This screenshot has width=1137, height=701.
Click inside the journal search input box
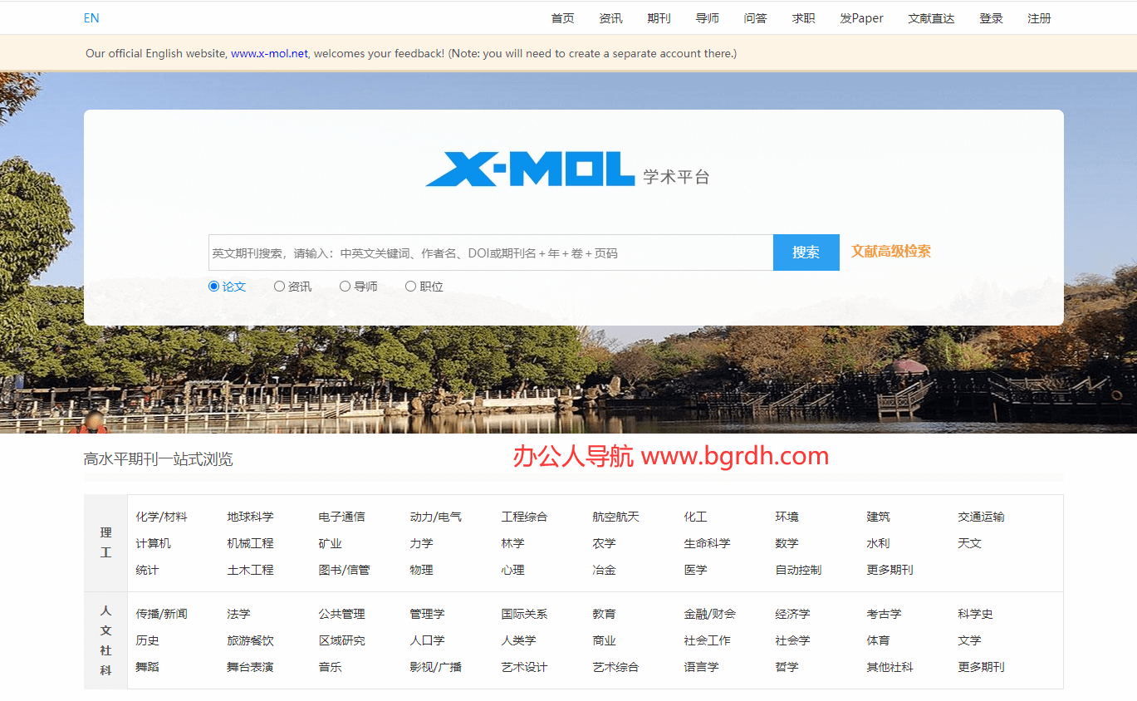(x=490, y=252)
